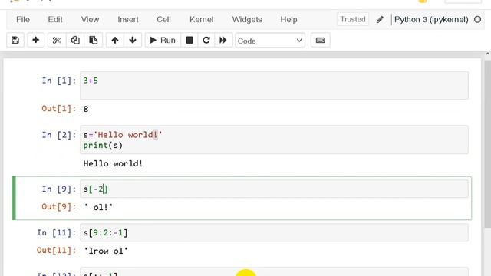Click into the cell with s='Hello world!'
Viewport: 491px width, 276px height.
tap(274, 140)
